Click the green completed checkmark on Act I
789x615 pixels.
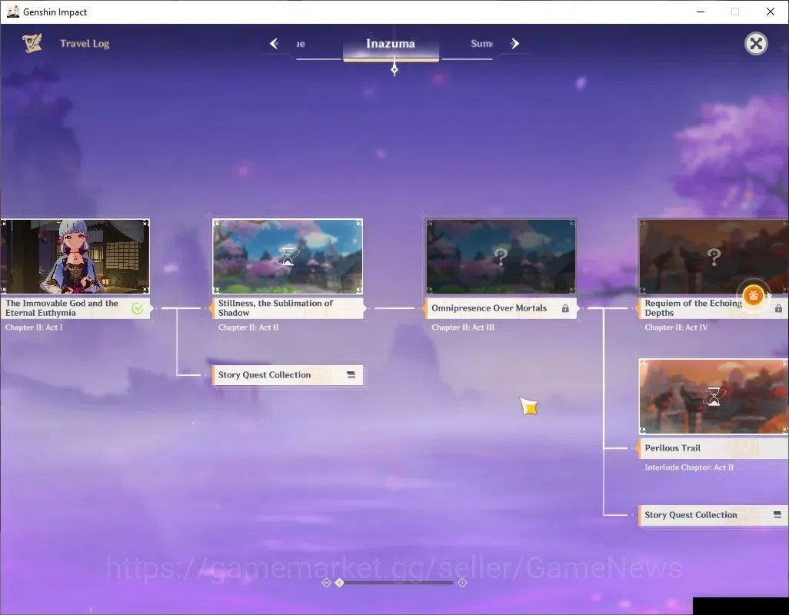tap(138, 308)
